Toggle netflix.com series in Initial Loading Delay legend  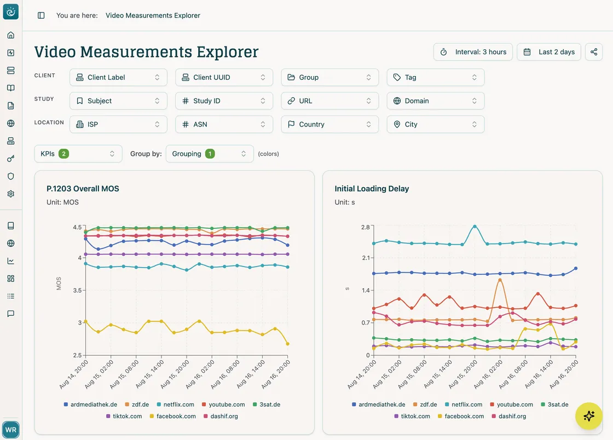click(x=463, y=404)
